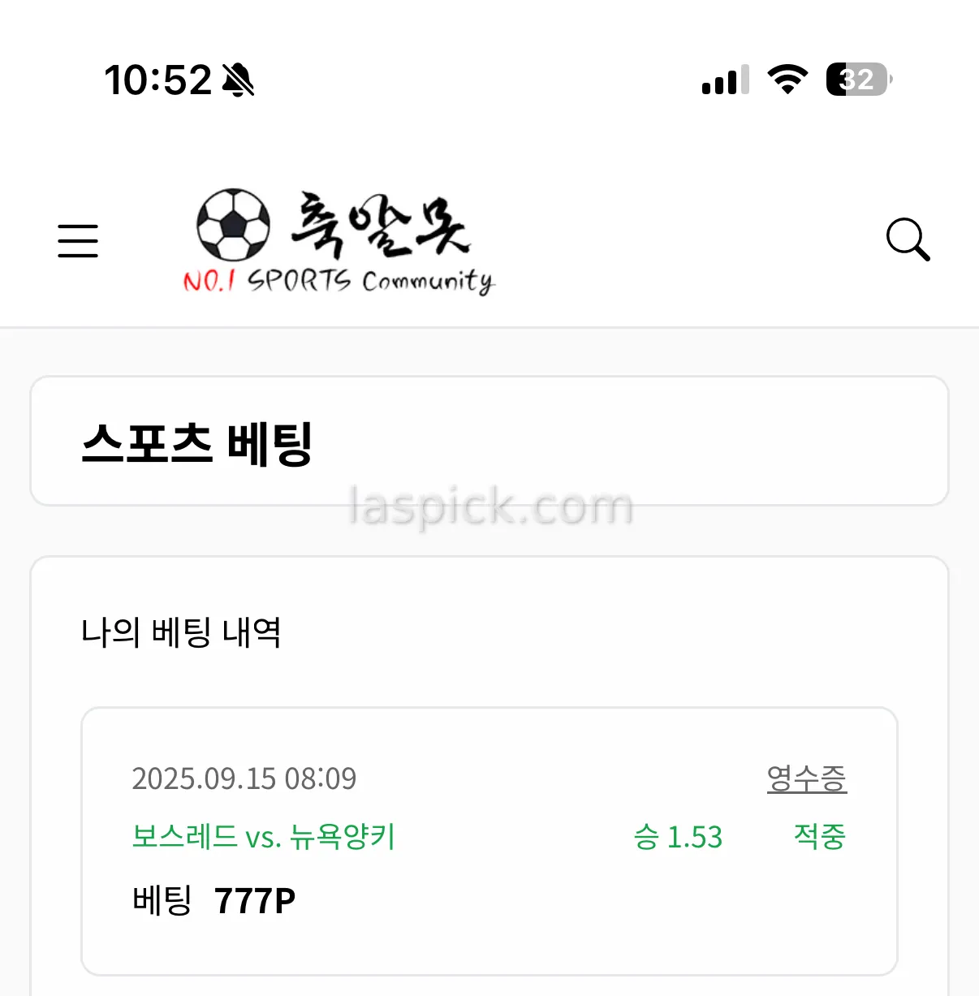979x996 pixels.
Task: Tap the silent mode bell icon
Action: [238, 80]
